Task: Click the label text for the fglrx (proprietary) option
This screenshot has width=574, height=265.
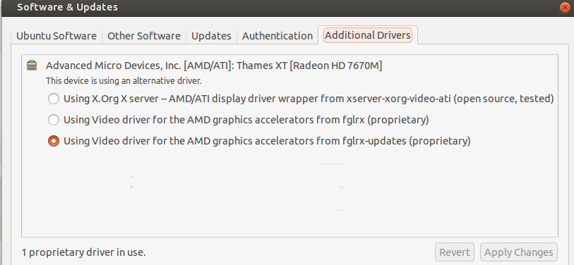Action: tap(246, 120)
